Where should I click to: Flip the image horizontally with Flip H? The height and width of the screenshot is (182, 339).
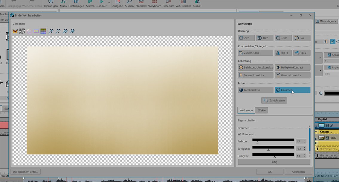(283, 53)
